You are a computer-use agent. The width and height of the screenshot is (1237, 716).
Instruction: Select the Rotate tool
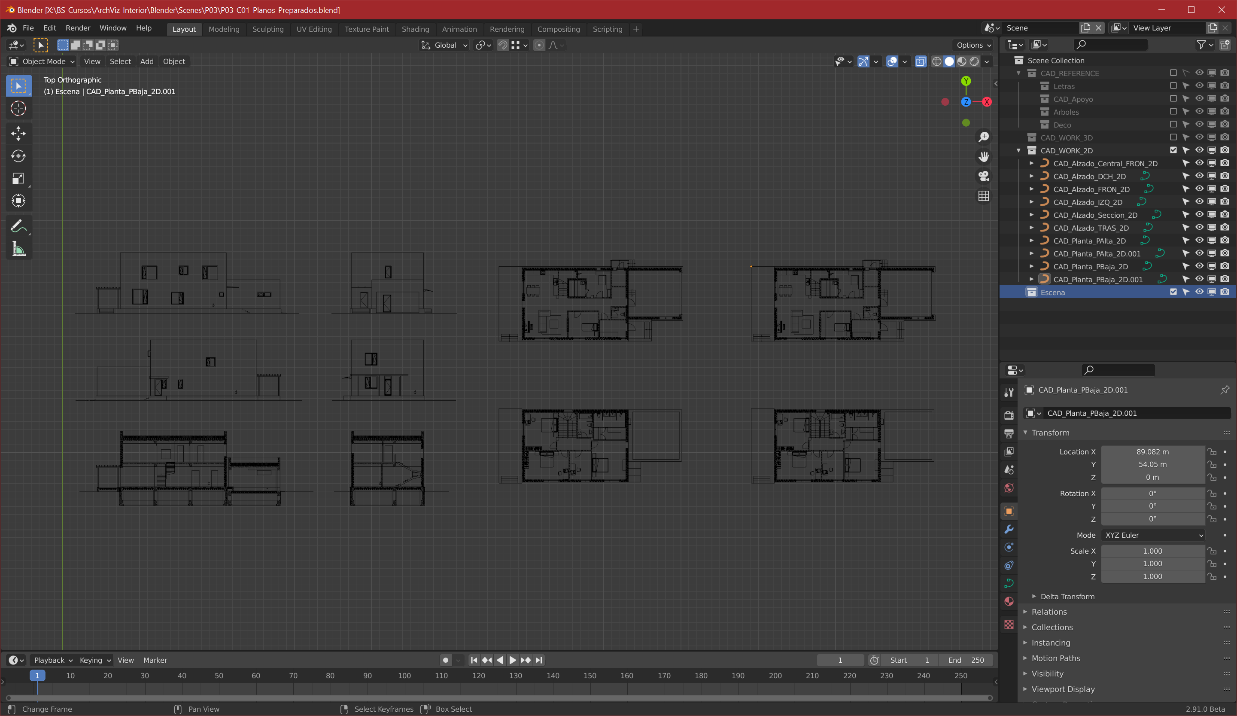tap(18, 155)
